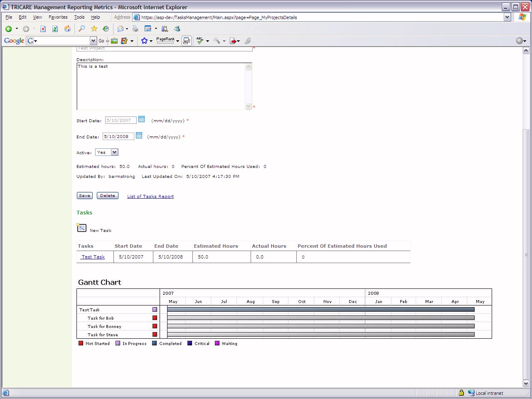Refresh the page with toolbar icon
The height and width of the screenshot is (399, 532).
[x=55, y=29]
